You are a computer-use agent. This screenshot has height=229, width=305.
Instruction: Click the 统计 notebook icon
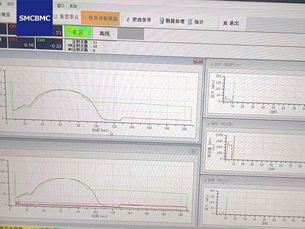190,22
